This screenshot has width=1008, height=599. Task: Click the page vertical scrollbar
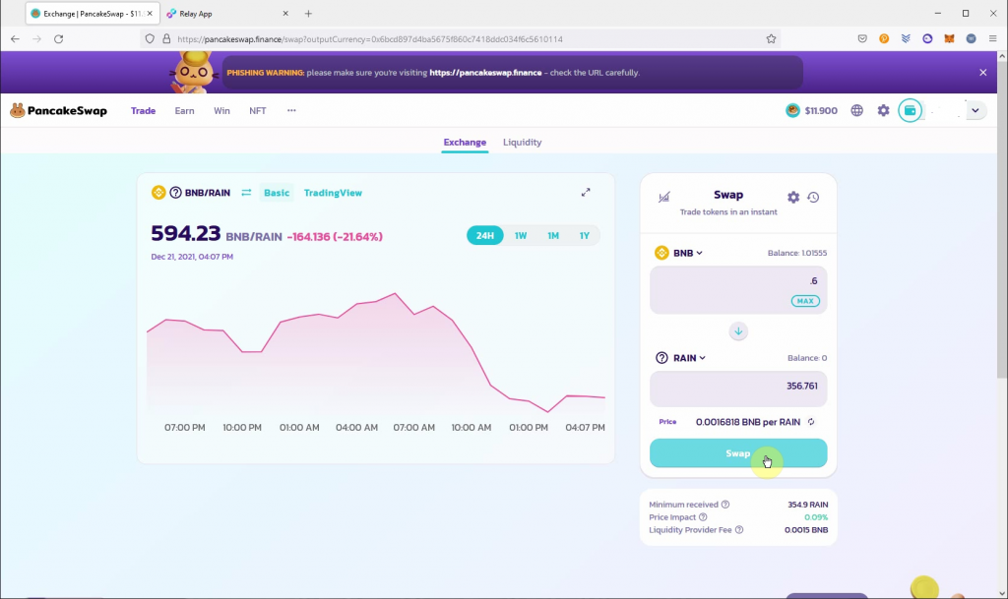click(1002, 218)
